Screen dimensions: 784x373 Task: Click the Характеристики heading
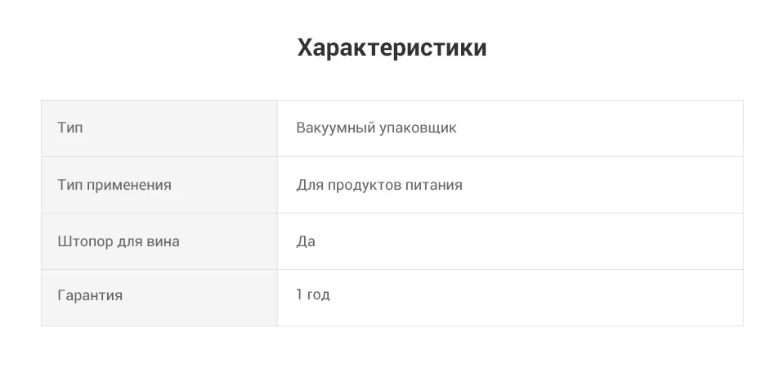392,48
